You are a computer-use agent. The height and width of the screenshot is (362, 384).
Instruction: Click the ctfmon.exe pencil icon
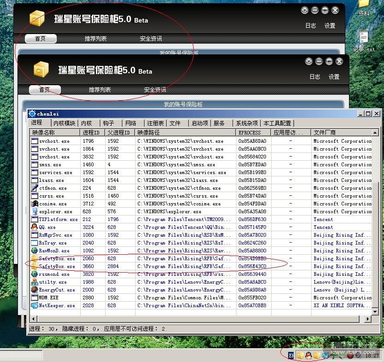(35, 188)
